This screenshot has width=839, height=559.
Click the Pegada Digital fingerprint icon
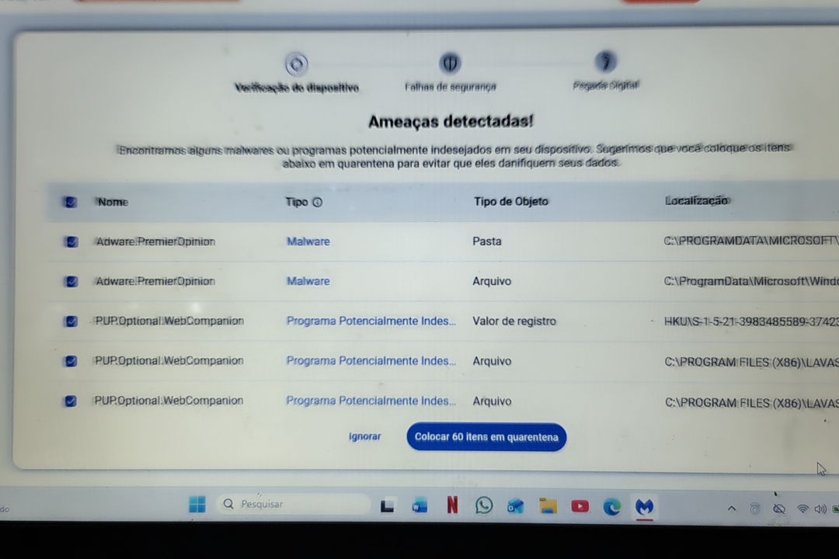coord(605,61)
